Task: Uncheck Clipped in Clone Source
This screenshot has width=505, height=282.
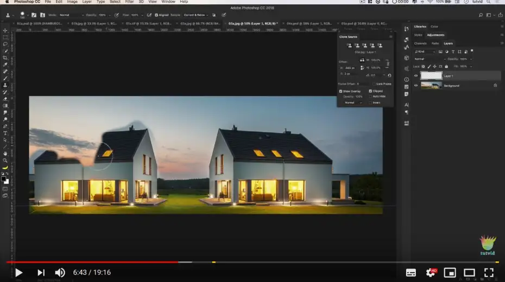Action: coord(370,91)
